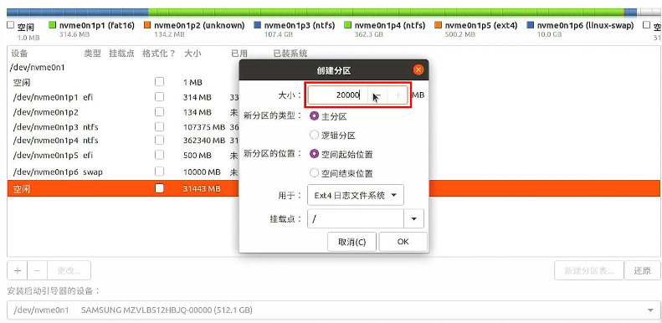This screenshot has width=662, height=323.
Task: Click the 新建分区表... button
Action: (x=589, y=270)
